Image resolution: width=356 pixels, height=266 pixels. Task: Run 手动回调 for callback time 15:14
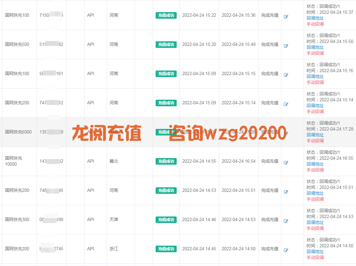[315, 112]
